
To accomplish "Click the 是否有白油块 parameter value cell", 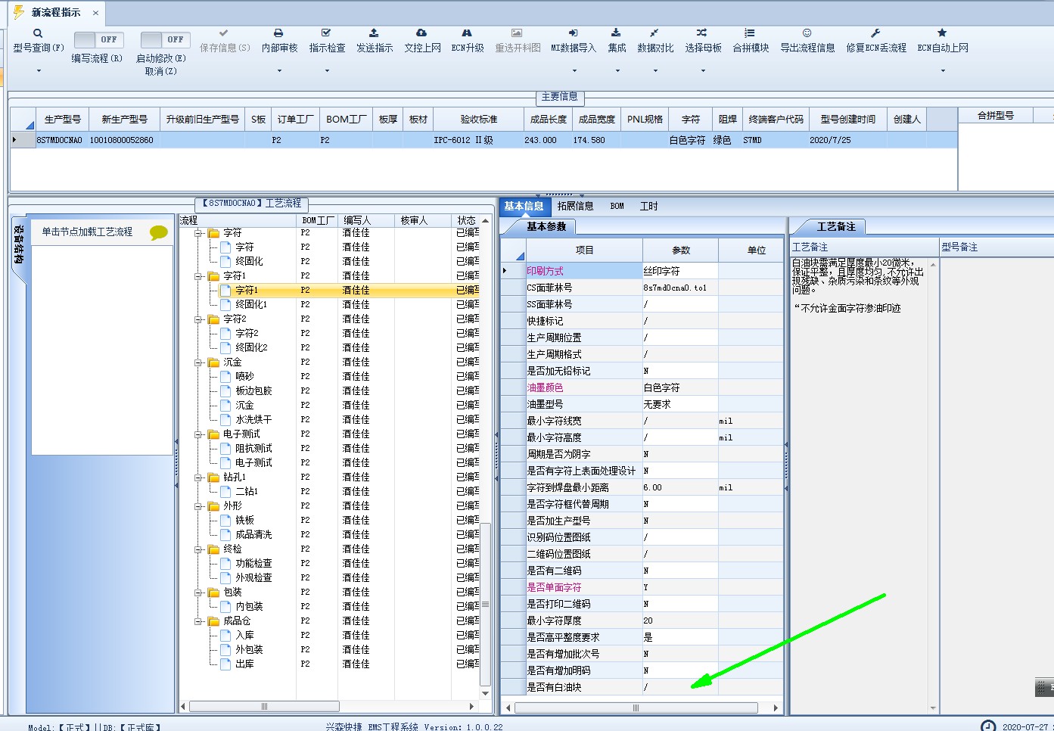I will 679,687.
